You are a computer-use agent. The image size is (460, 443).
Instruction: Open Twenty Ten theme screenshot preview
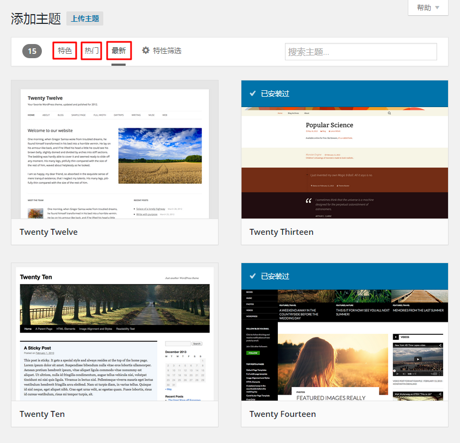click(x=115, y=332)
